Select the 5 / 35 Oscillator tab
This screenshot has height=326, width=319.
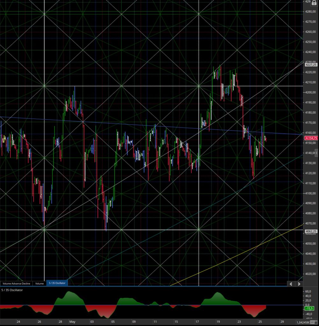tap(57, 283)
